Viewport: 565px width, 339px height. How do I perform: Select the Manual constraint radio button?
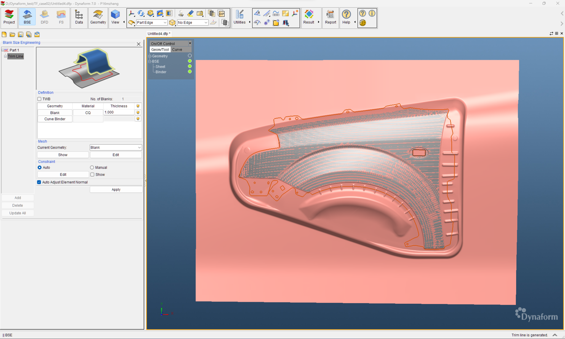(x=92, y=168)
